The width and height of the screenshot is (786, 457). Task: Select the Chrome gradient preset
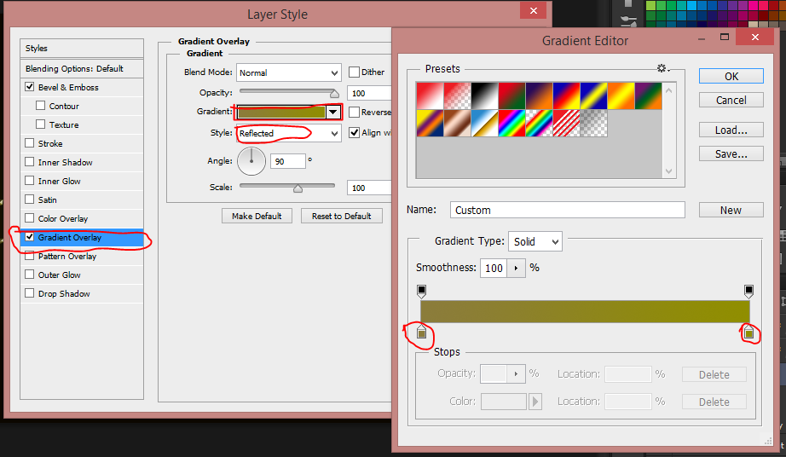pos(485,124)
